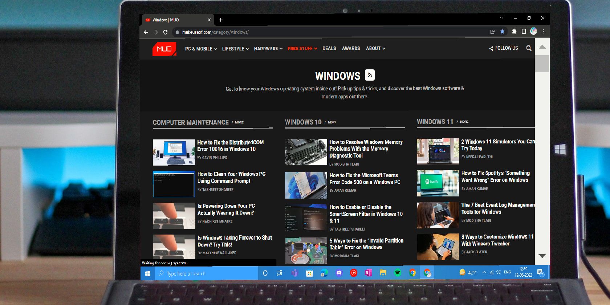Click the share page icon in address bar
610x305 pixels.
pyautogui.click(x=493, y=32)
